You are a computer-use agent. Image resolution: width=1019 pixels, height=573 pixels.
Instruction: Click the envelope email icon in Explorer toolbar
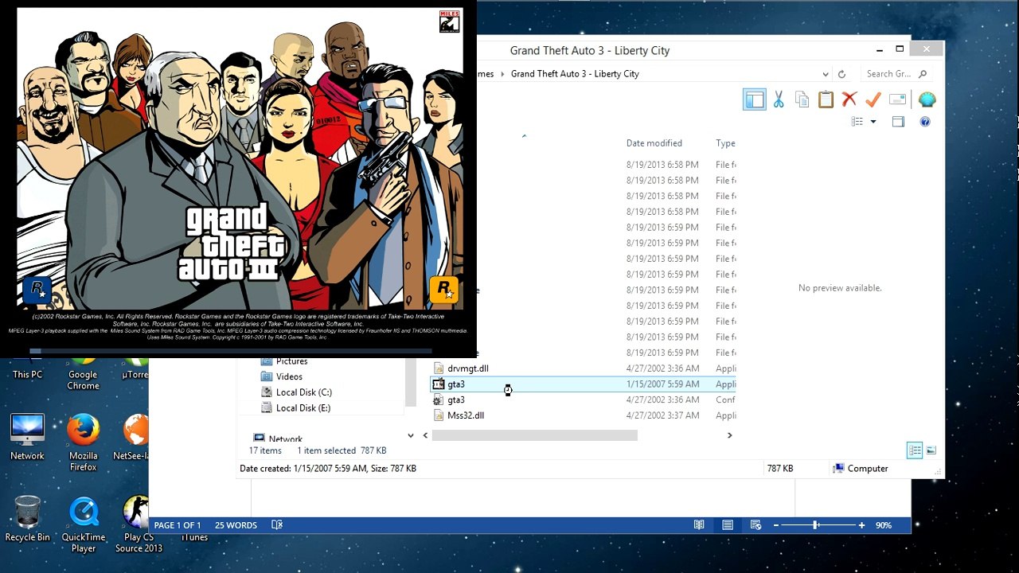[x=898, y=99]
